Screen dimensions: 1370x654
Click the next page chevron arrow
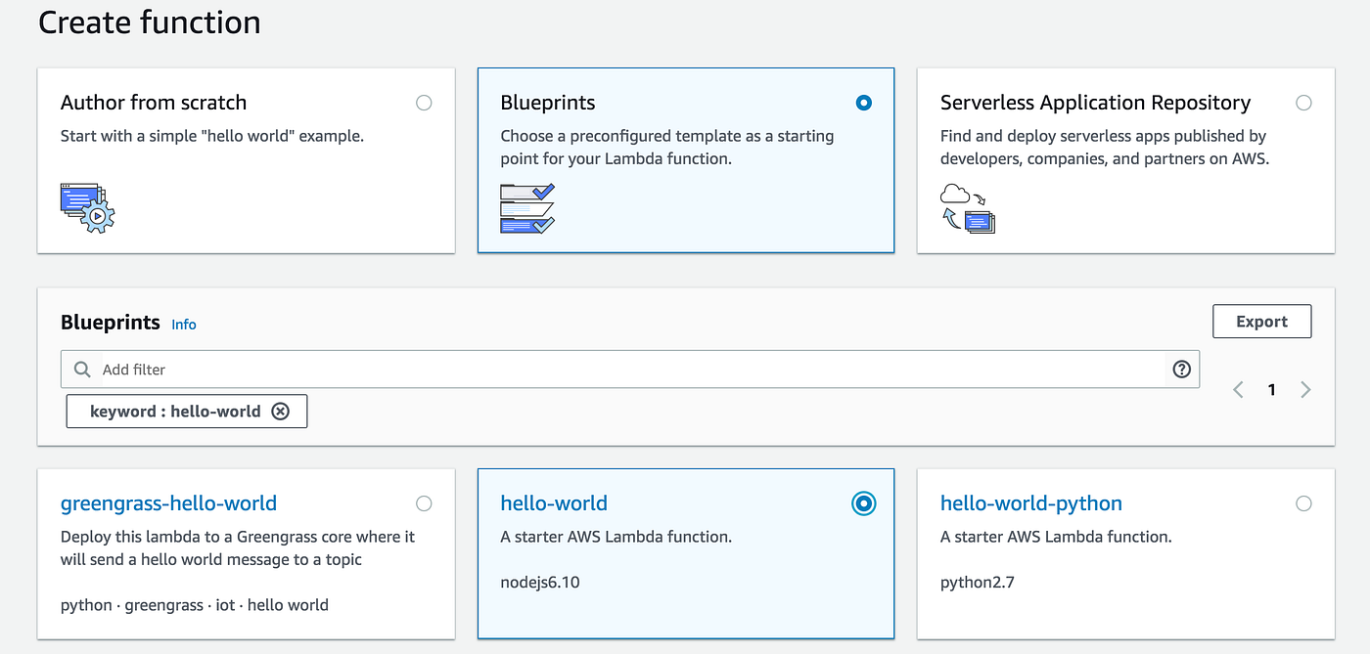(1305, 389)
